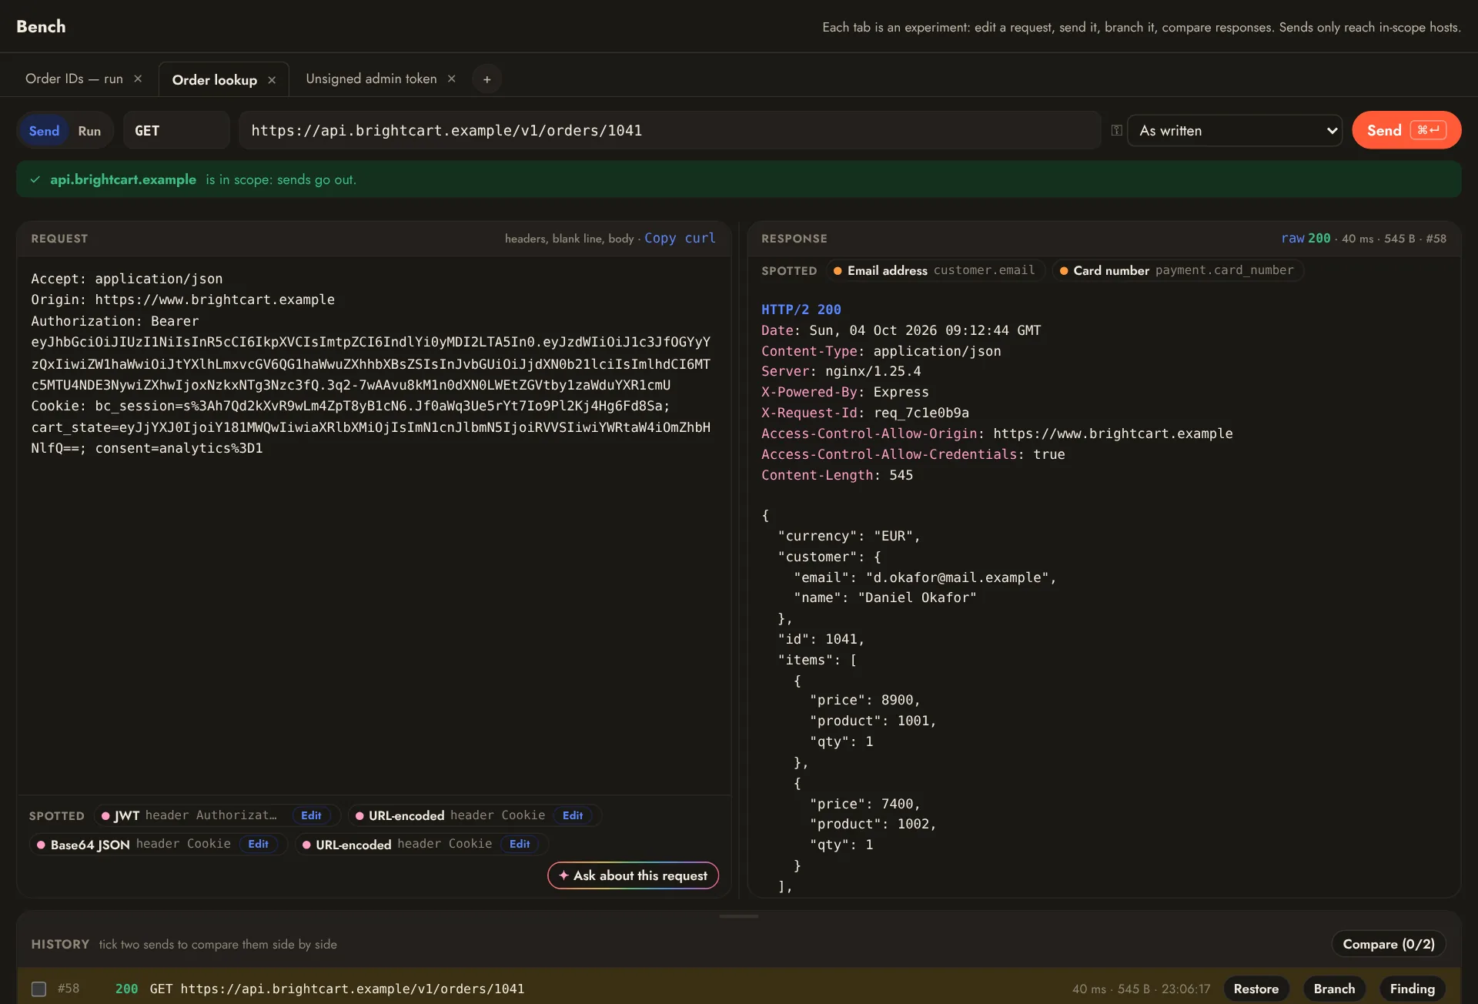Click the panel resize handle above History

pos(738,916)
